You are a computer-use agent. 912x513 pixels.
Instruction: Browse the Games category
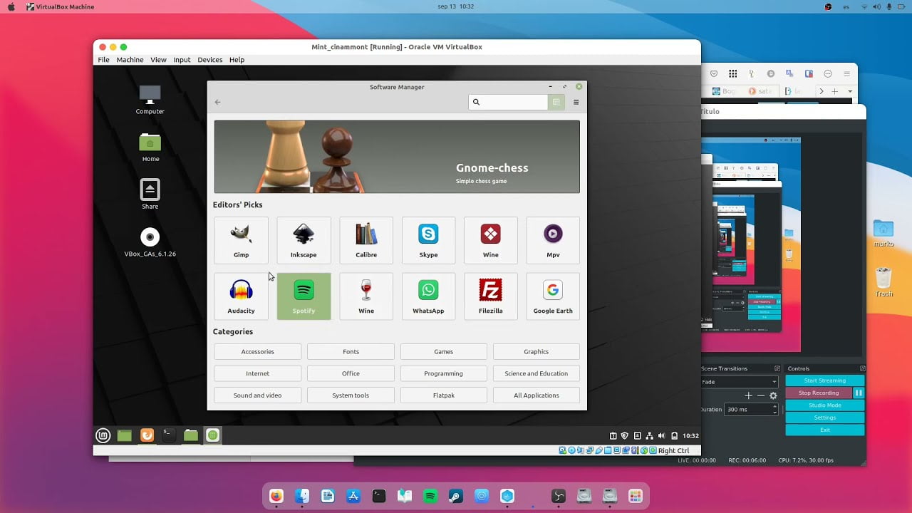click(443, 351)
